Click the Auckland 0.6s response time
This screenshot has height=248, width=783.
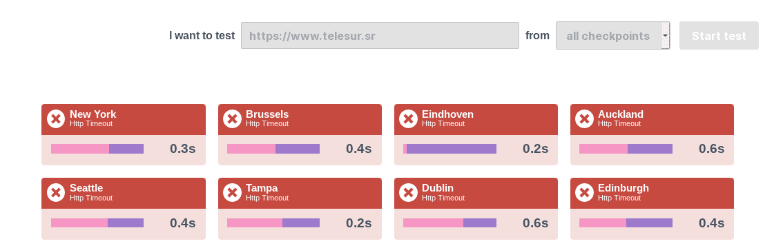click(x=711, y=149)
